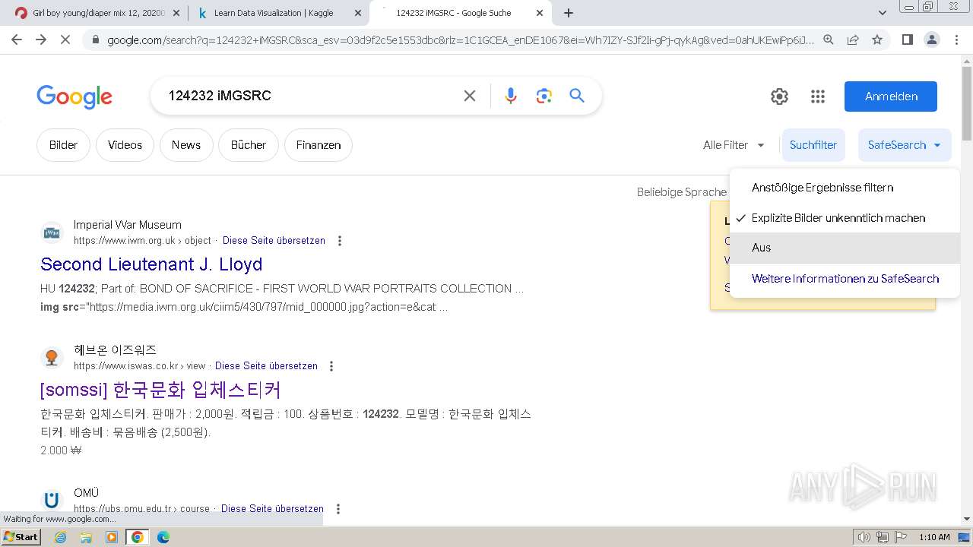Select the News search category
This screenshot has width=973, height=547.
point(186,145)
